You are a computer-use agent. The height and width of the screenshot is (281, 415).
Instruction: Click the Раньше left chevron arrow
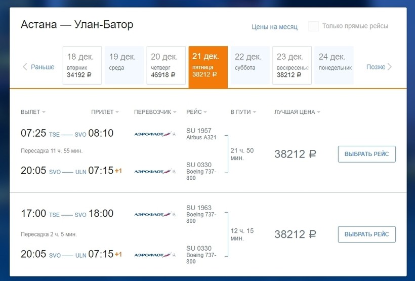[x=25, y=67]
